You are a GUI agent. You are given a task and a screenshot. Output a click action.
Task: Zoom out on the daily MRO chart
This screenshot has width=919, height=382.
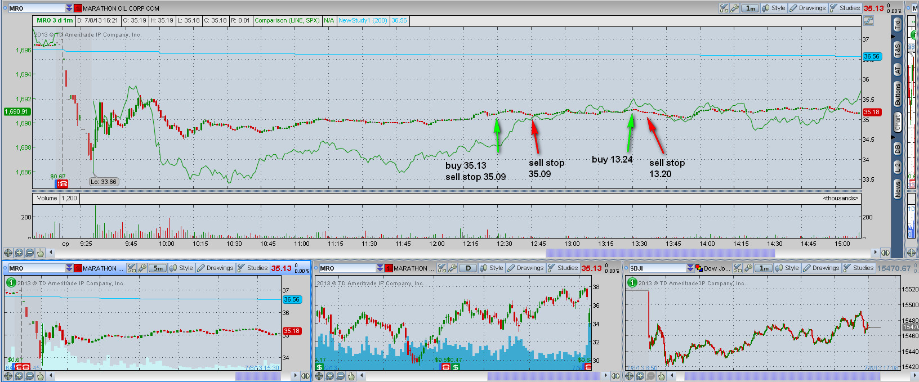(341, 376)
